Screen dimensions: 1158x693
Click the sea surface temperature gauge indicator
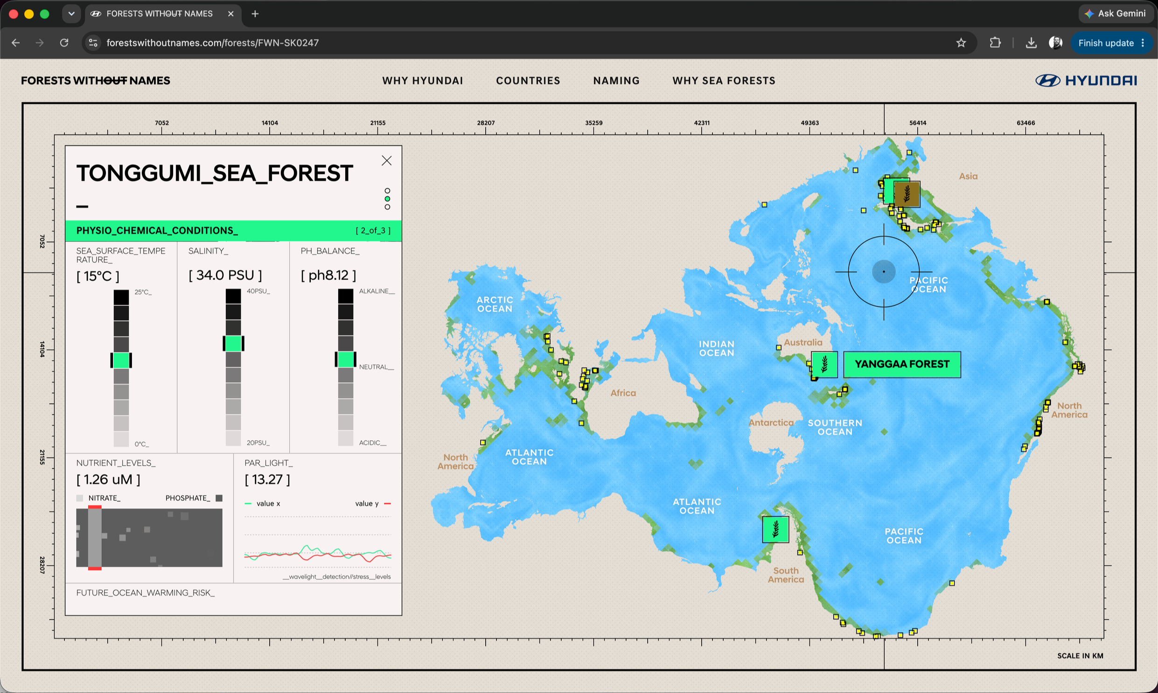(x=121, y=361)
